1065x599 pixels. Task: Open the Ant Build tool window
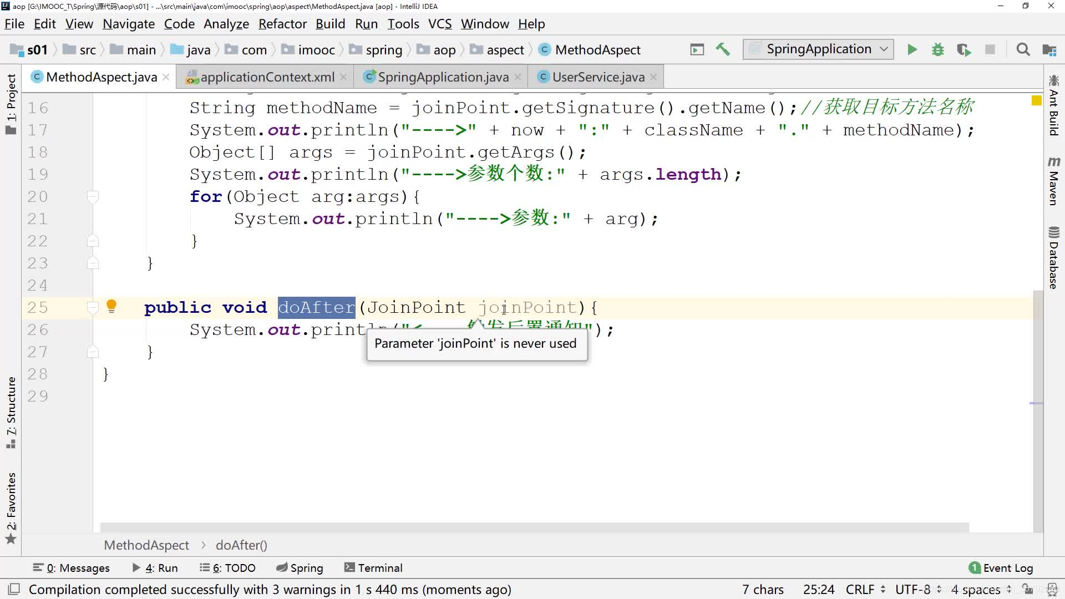tap(1054, 104)
